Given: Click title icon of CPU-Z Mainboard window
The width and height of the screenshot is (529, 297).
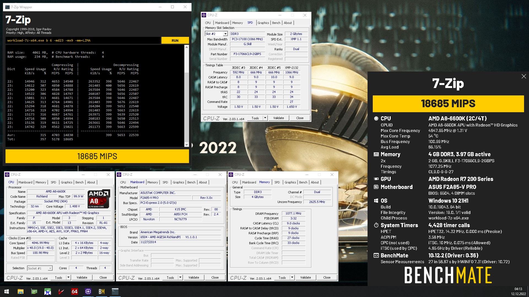Looking at the screenshot, I should (119, 175).
